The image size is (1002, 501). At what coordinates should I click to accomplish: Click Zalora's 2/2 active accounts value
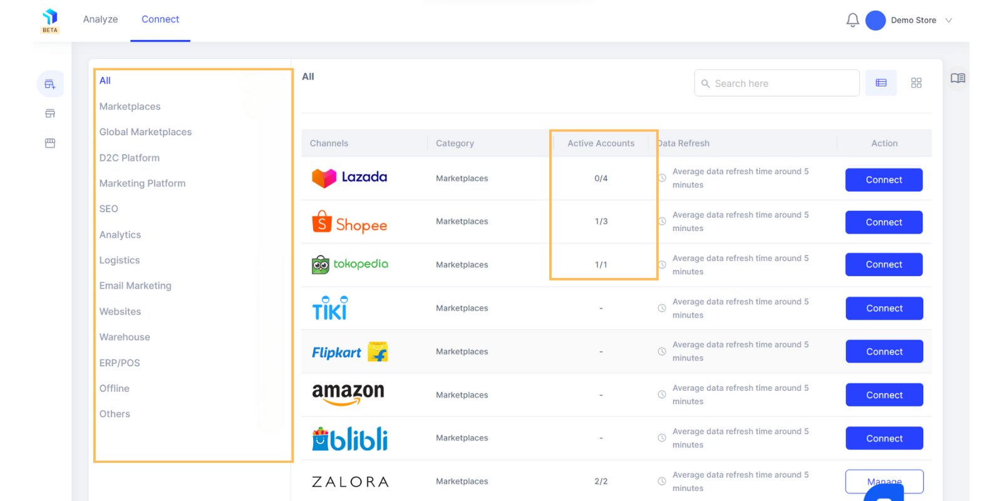601,482
